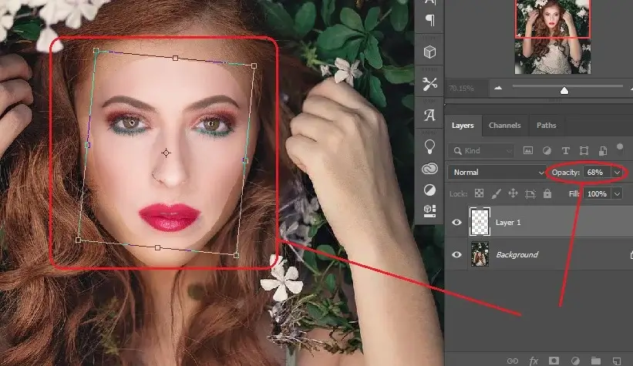633x366 pixels.
Task: Create a new layer
Action: click(x=617, y=361)
